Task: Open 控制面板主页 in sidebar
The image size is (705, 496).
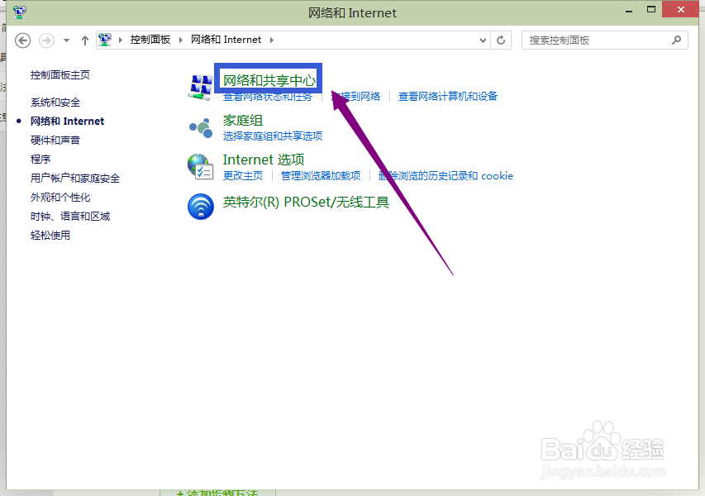Action: pyautogui.click(x=60, y=75)
